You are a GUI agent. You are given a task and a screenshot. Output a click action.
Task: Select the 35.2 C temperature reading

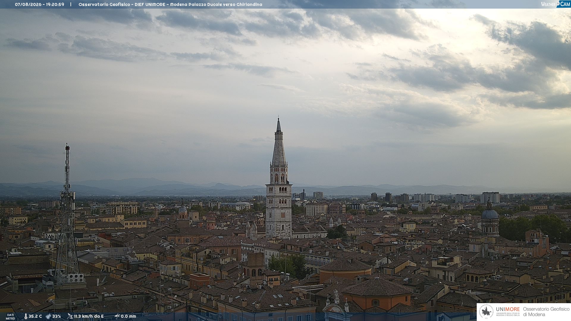click(x=35, y=317)
